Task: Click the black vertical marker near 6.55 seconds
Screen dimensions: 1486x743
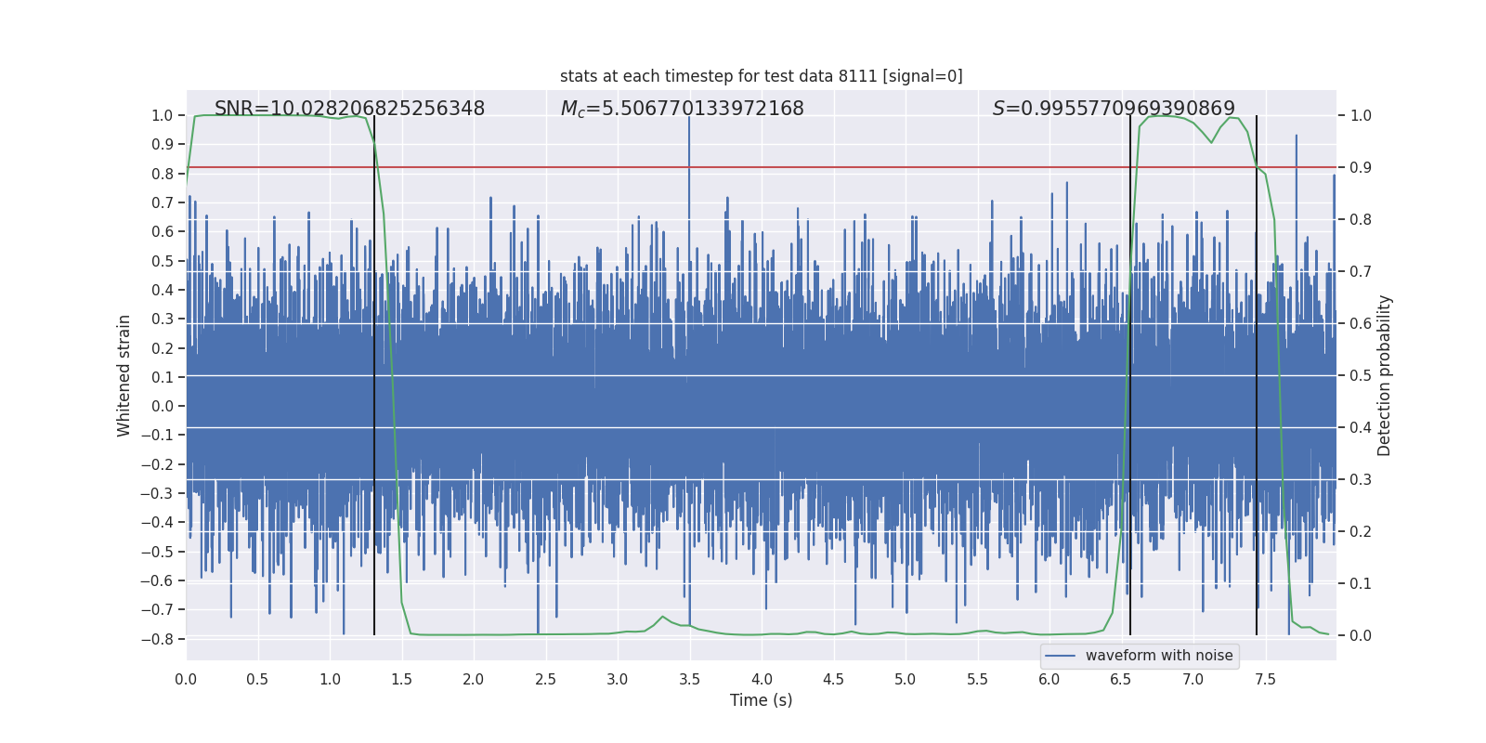Action: 1130,375
